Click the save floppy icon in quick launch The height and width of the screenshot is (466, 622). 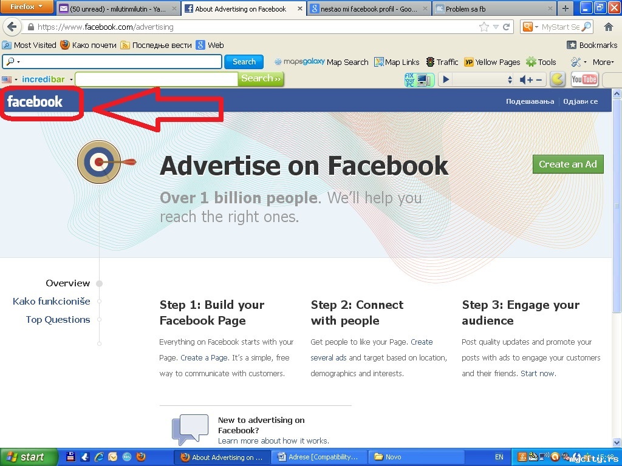click(x=70, y=457)
